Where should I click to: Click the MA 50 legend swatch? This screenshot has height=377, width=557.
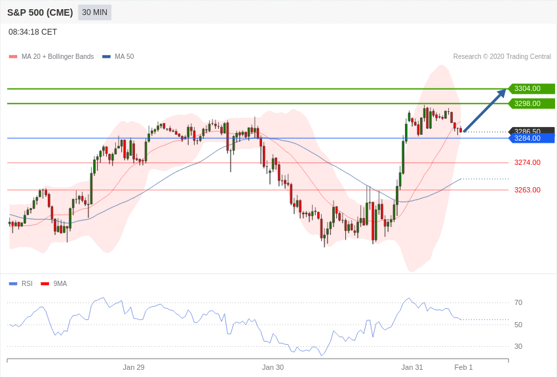106,57
